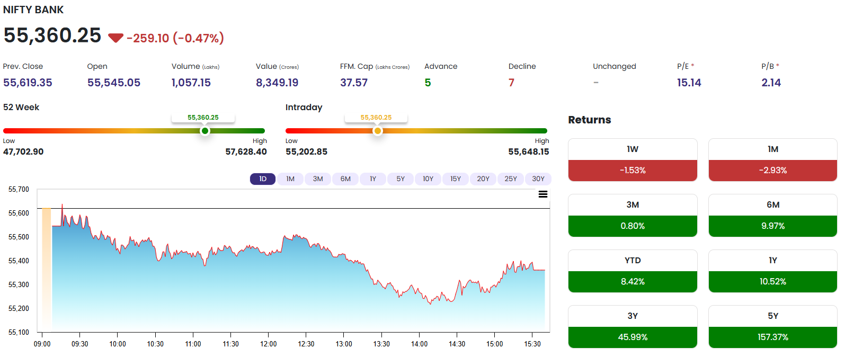Switch chart to 1Y range

(373, 179)
